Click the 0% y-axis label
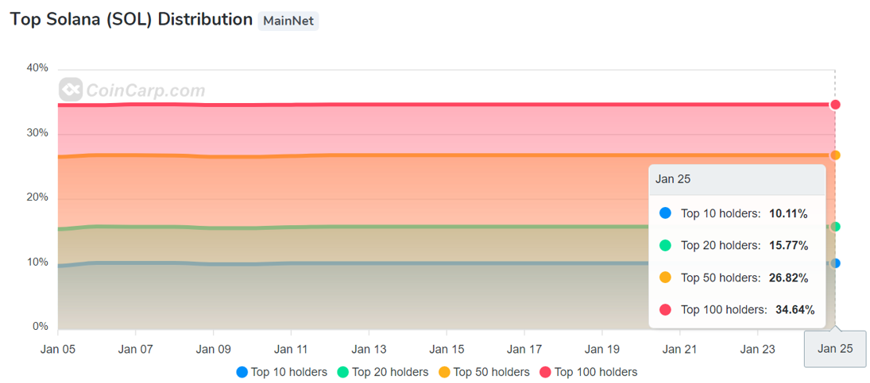The image size is (870, 383). 41,326
